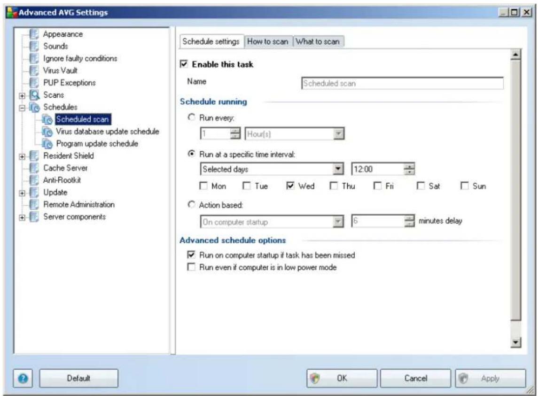Image resolution: width=538 pixels, height=396 pixels.
Task: Select Run at a specific time interval
Action: coord(191,154)
